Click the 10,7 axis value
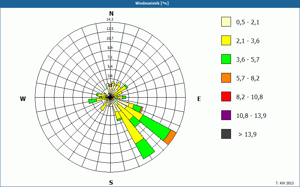The width and height of the screenshot is (300, 187). point(110,39)
